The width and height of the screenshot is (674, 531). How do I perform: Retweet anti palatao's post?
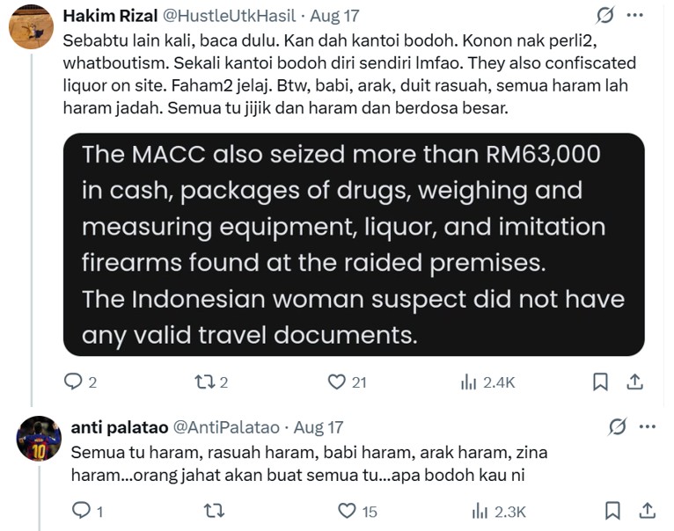tap(213, 511)
